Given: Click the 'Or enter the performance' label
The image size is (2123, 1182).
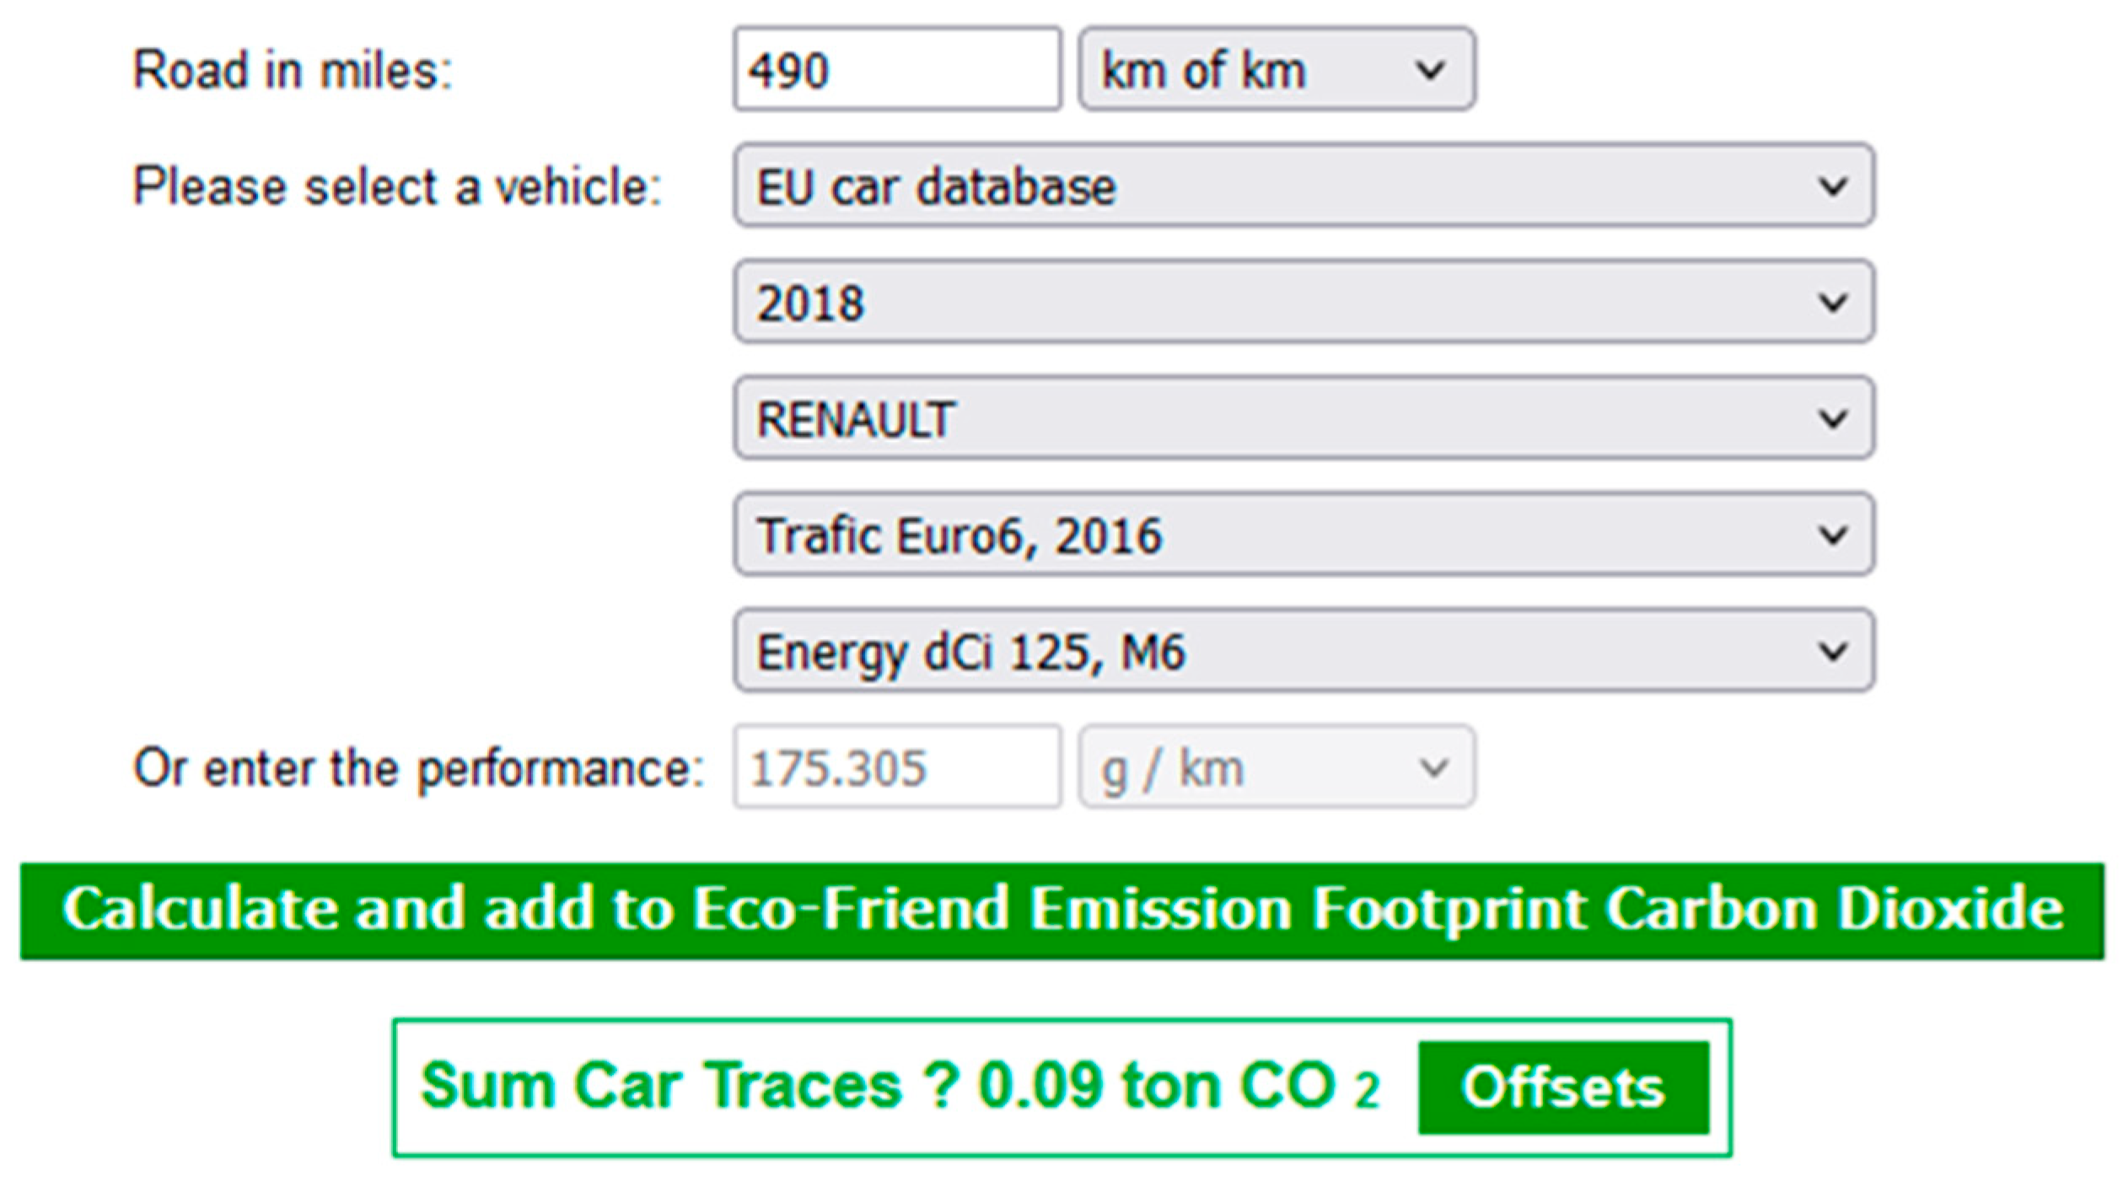Looking at the screenshot, I should pyautogui.click(x=418, y=769).
